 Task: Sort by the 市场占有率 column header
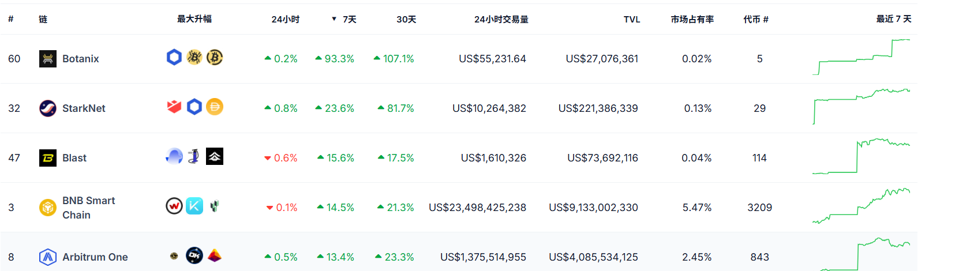692,20
